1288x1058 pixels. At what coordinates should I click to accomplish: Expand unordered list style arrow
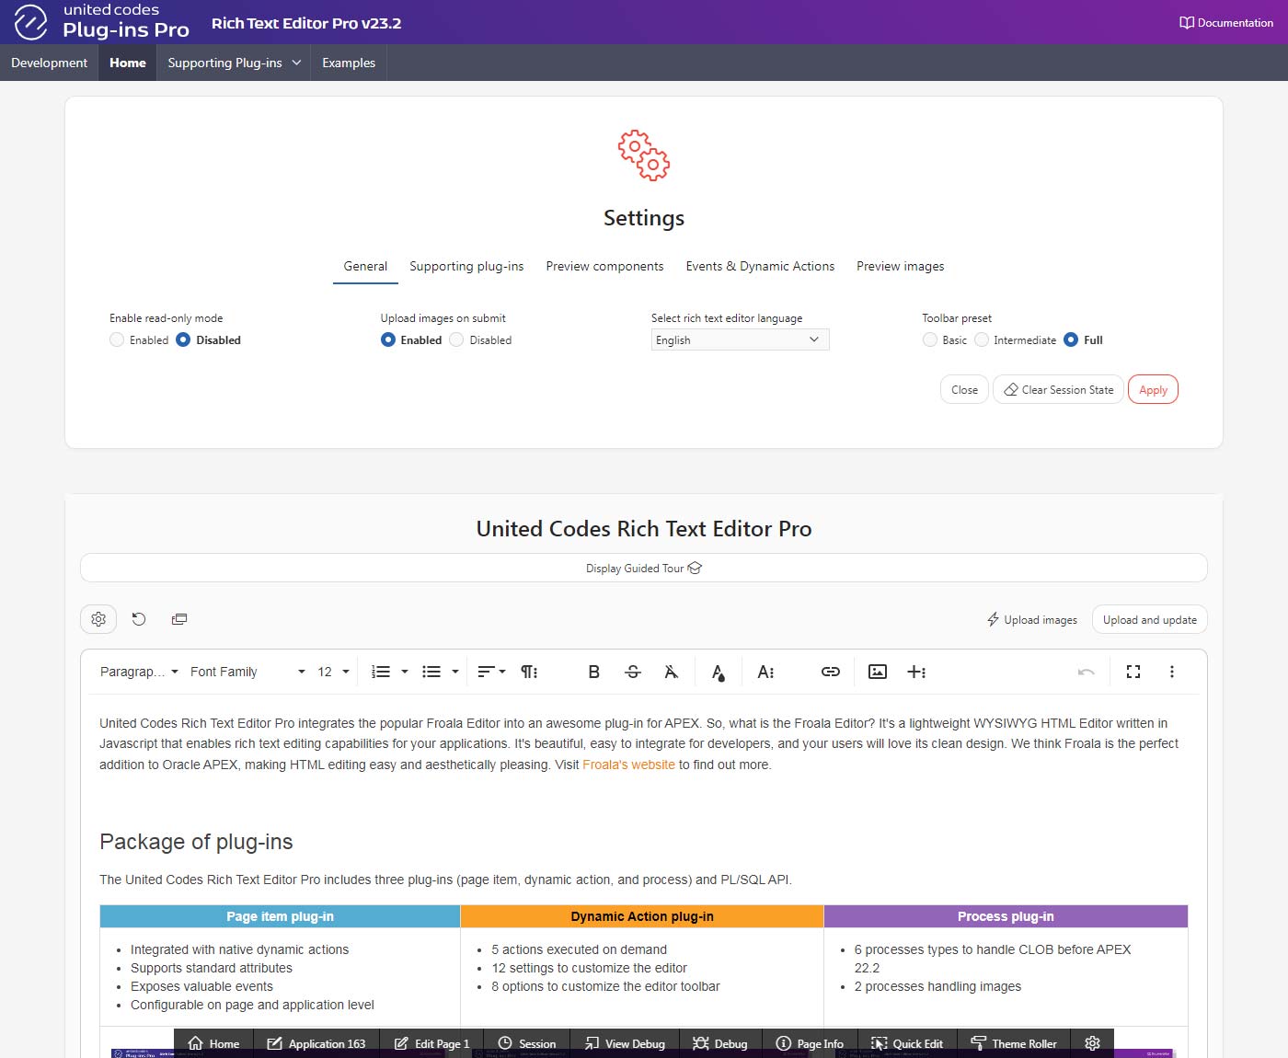coord(455,672)
